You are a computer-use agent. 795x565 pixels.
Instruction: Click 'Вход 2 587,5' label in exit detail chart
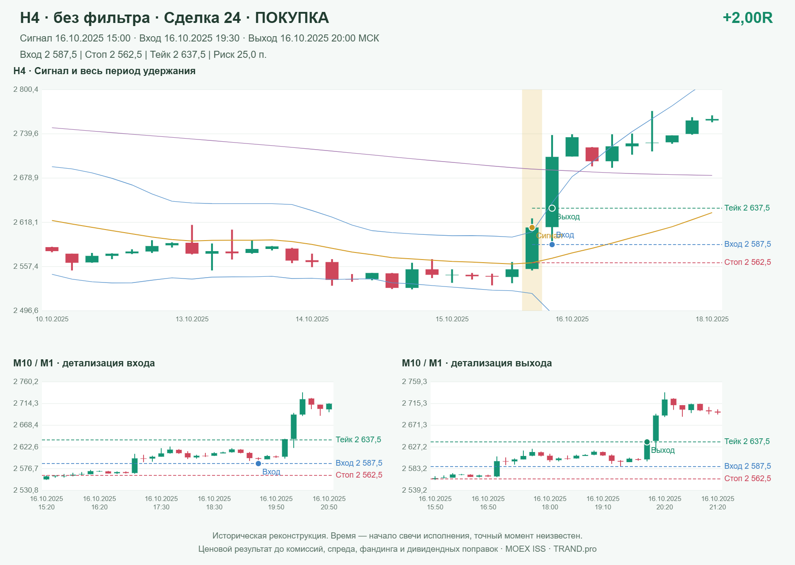(x=747, y=466)
